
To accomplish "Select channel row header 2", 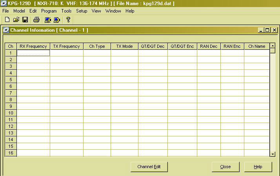I will tap(11, 60).
